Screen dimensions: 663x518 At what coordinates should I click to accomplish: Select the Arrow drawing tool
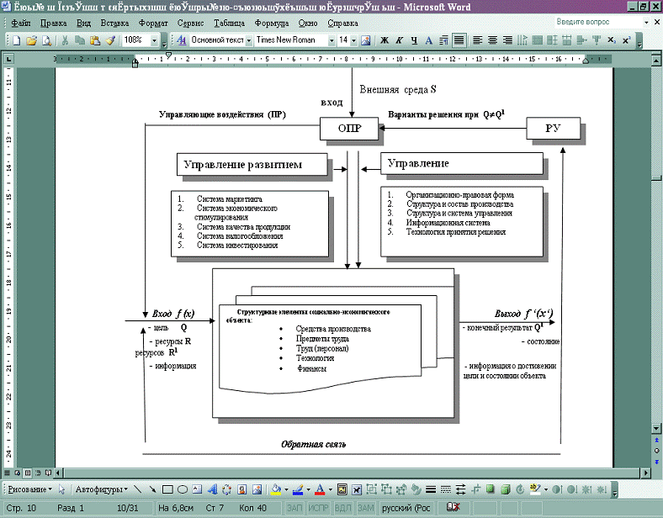(x=152, y=489)
